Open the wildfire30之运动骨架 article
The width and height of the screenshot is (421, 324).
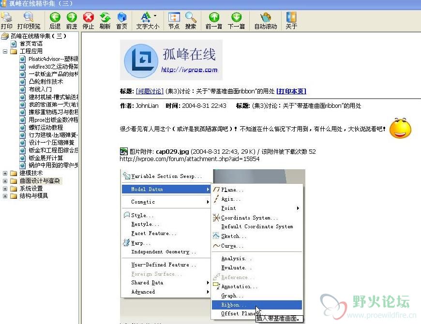pos(53,67)
